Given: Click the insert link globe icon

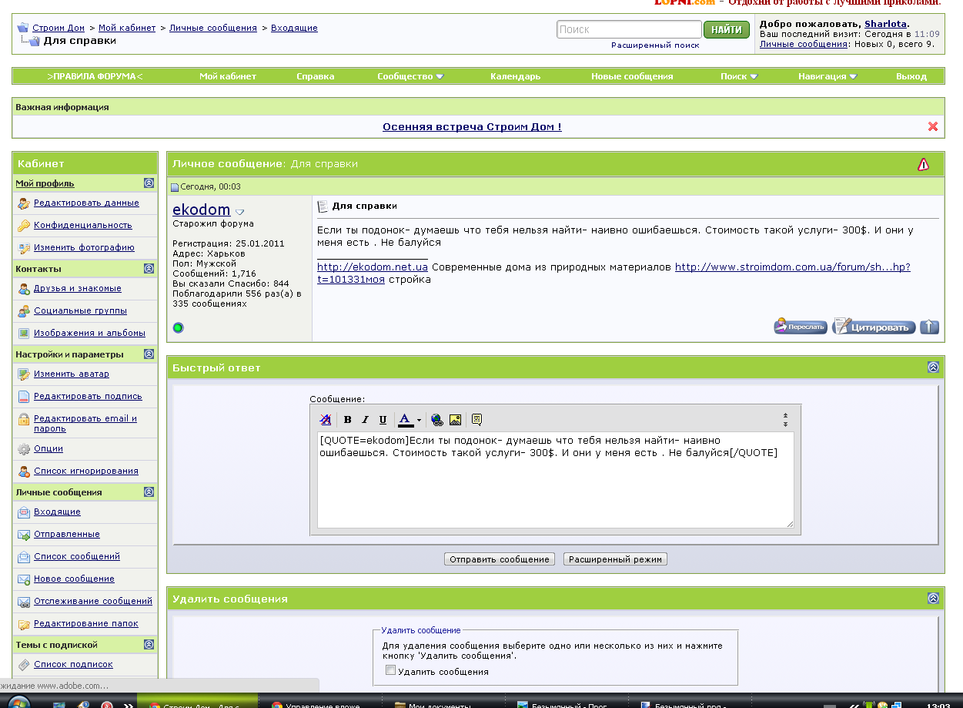Looking at the screenshot, I should (x=437, y=420).
